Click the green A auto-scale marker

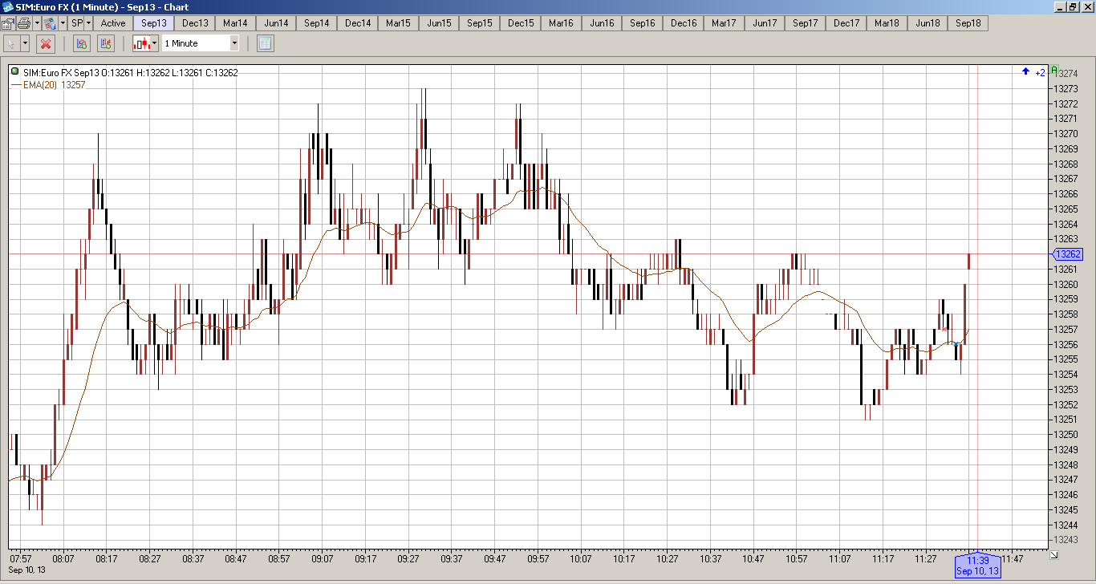pyautogui.click(x=1054, y=70)
